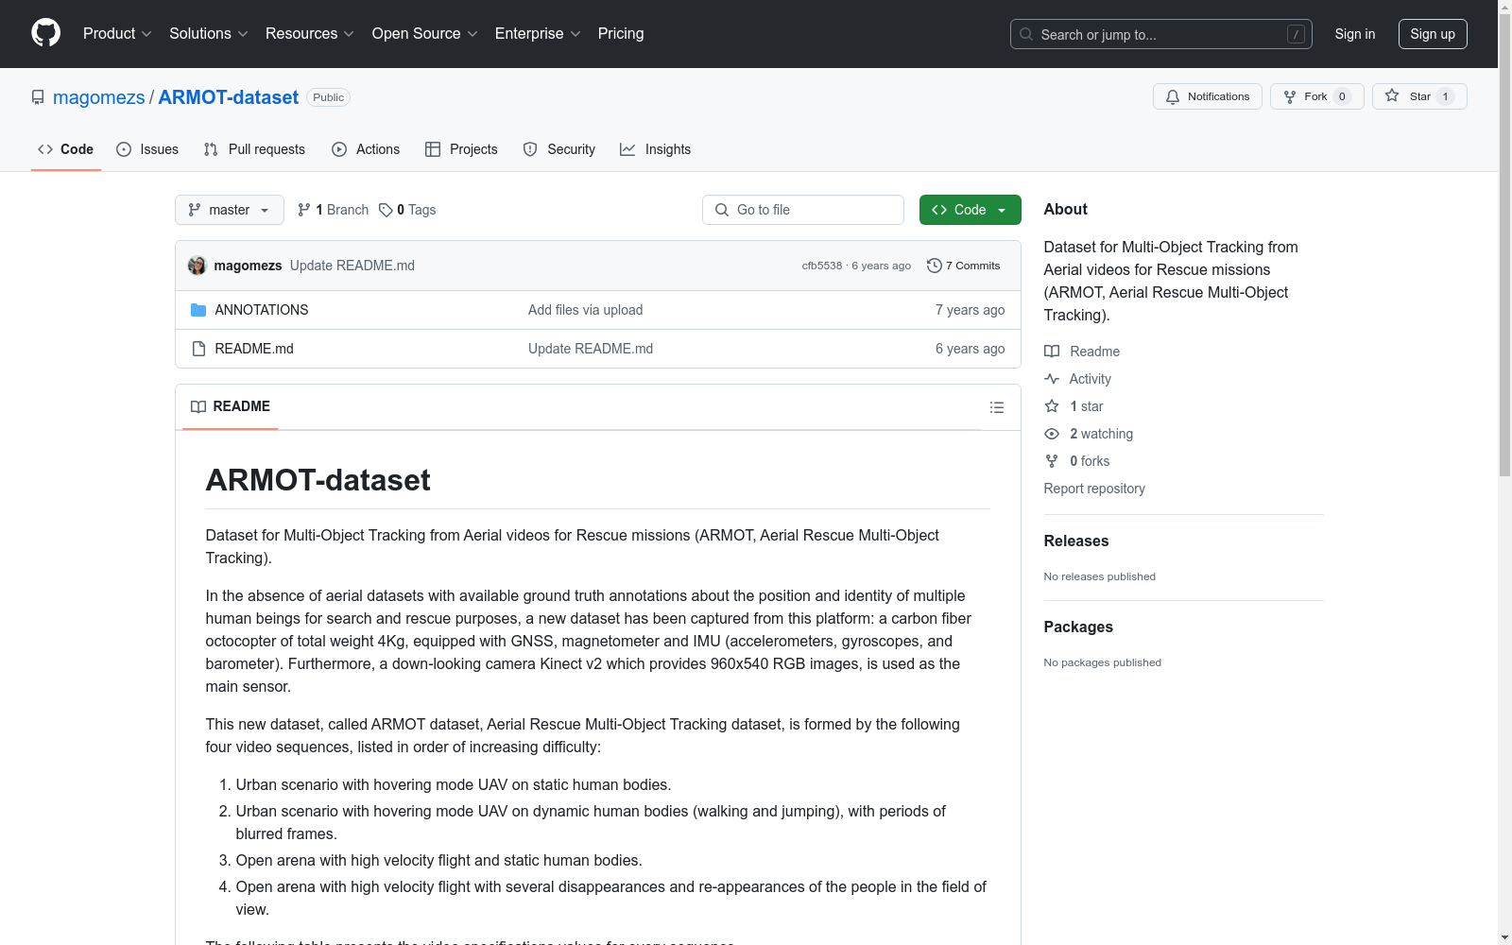The image size is (1512, 945).
Task: Open the README.md file
Action: [254, 349]
